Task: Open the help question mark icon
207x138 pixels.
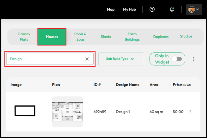Action: click(152, 9)
